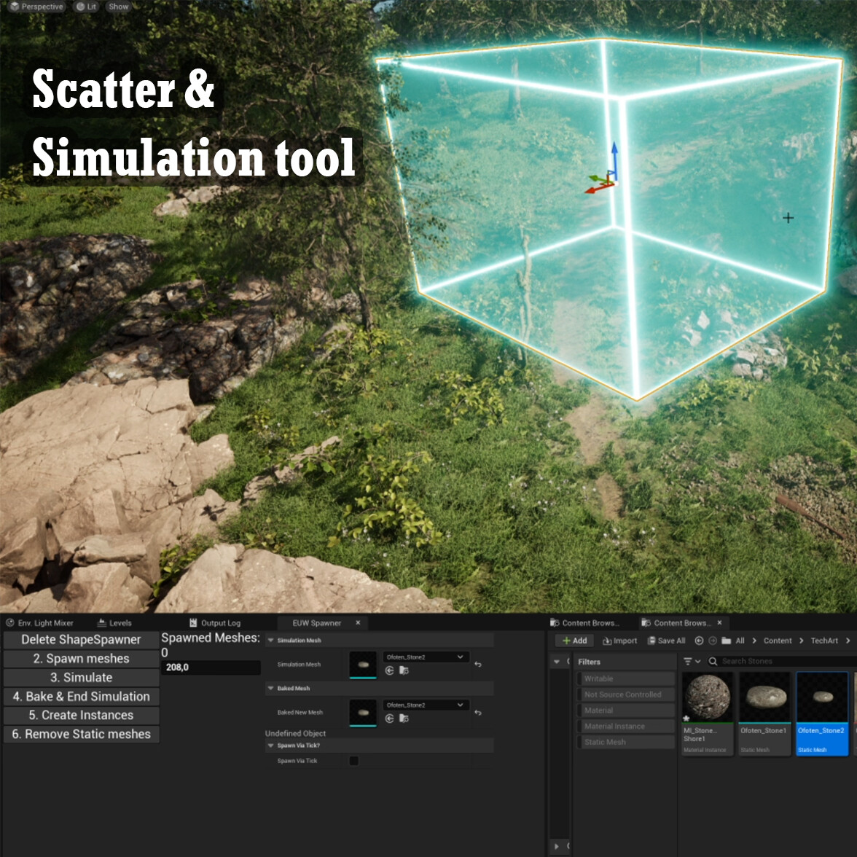Switch to the EUW Spawner tab
857x857 pixels.
coord(317,623)
